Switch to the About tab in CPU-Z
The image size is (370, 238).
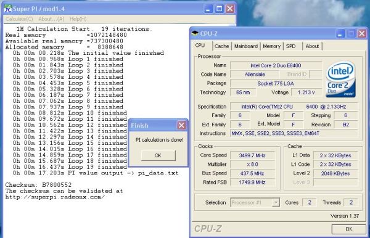pos(312,46)
